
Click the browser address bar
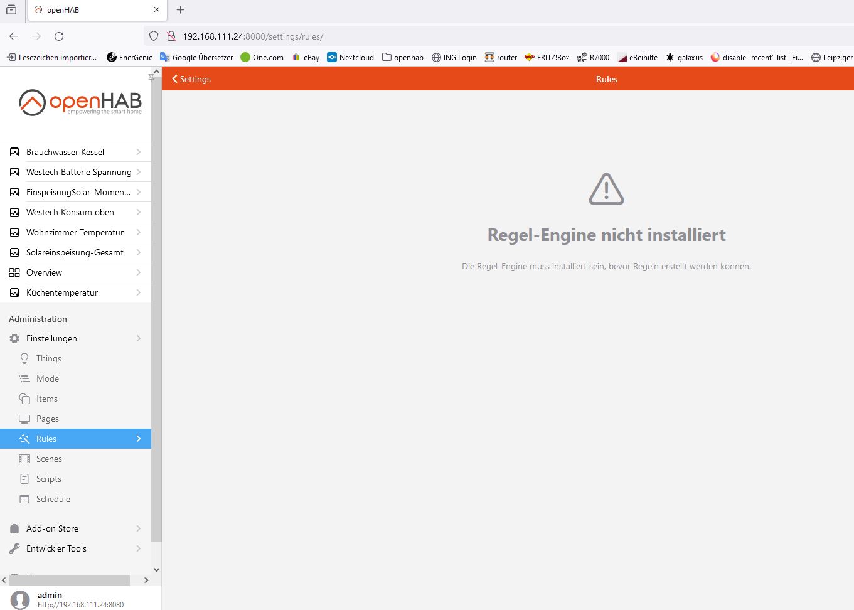439,36
